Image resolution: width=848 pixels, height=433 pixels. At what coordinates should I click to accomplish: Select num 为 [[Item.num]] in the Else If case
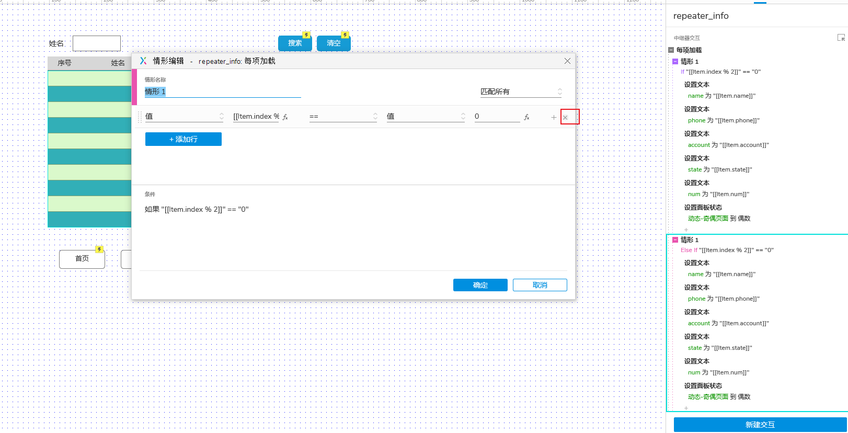(718, 373)
